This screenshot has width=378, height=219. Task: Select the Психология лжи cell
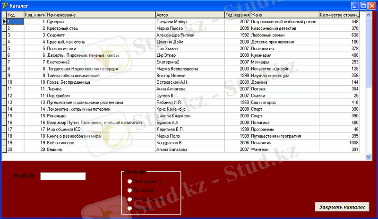coord(101,49)
